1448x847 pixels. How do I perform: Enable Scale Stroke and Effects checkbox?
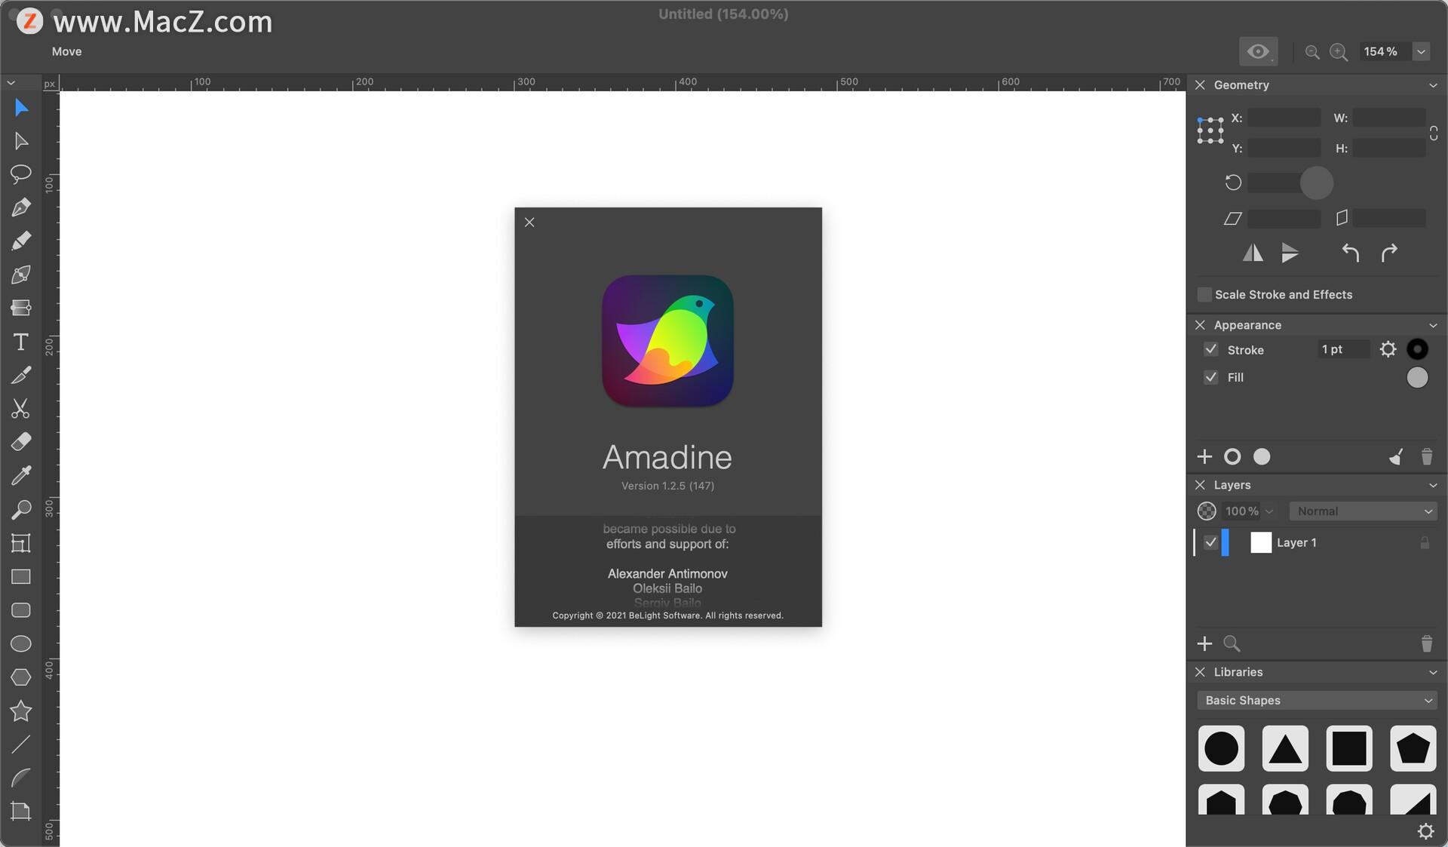(1204, 294)
